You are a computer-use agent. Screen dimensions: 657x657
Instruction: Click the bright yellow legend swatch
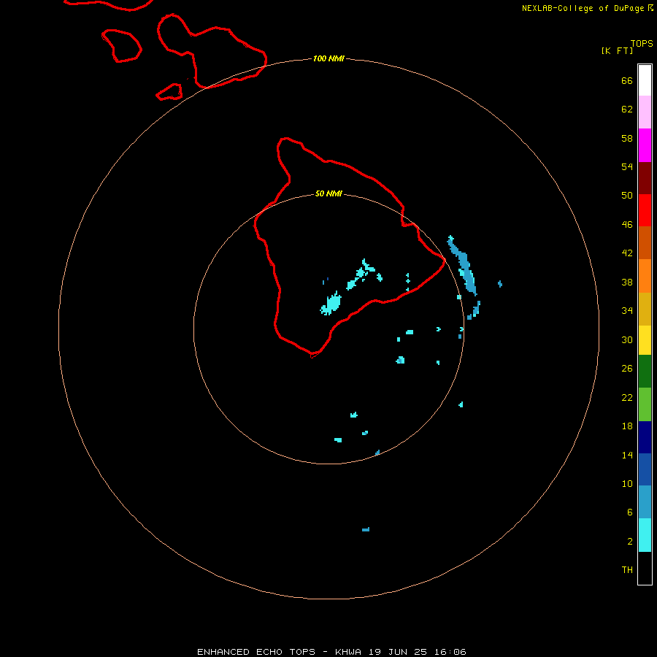tap(645, 339)
